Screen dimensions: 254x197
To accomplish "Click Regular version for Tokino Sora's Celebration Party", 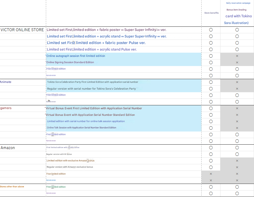I will pyautogui.click(x=91, y=89).
